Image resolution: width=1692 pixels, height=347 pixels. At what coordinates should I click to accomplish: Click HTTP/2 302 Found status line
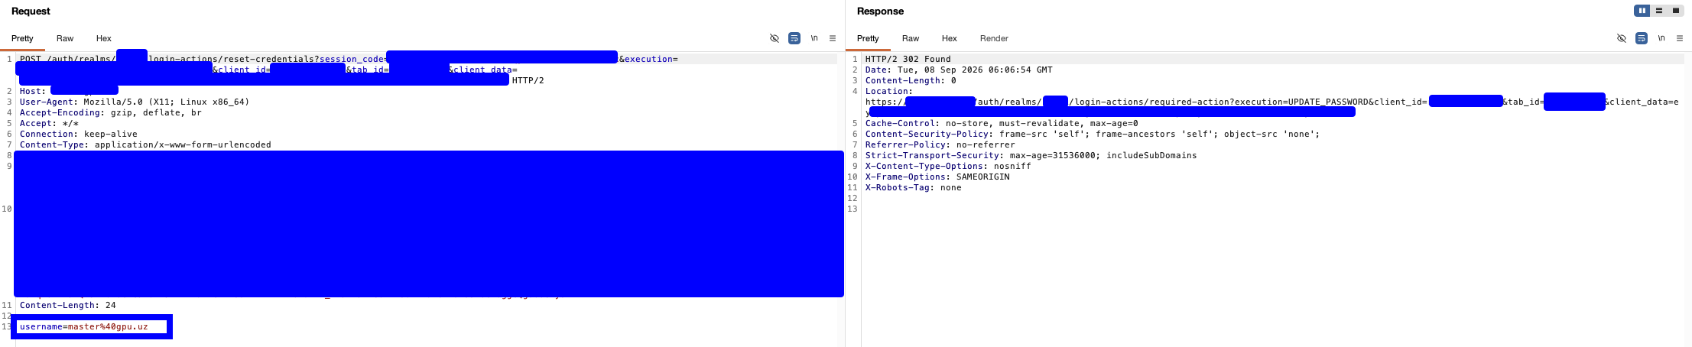908,59
